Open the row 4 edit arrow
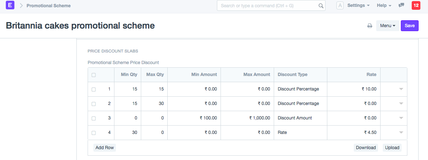 pos(401,132)
